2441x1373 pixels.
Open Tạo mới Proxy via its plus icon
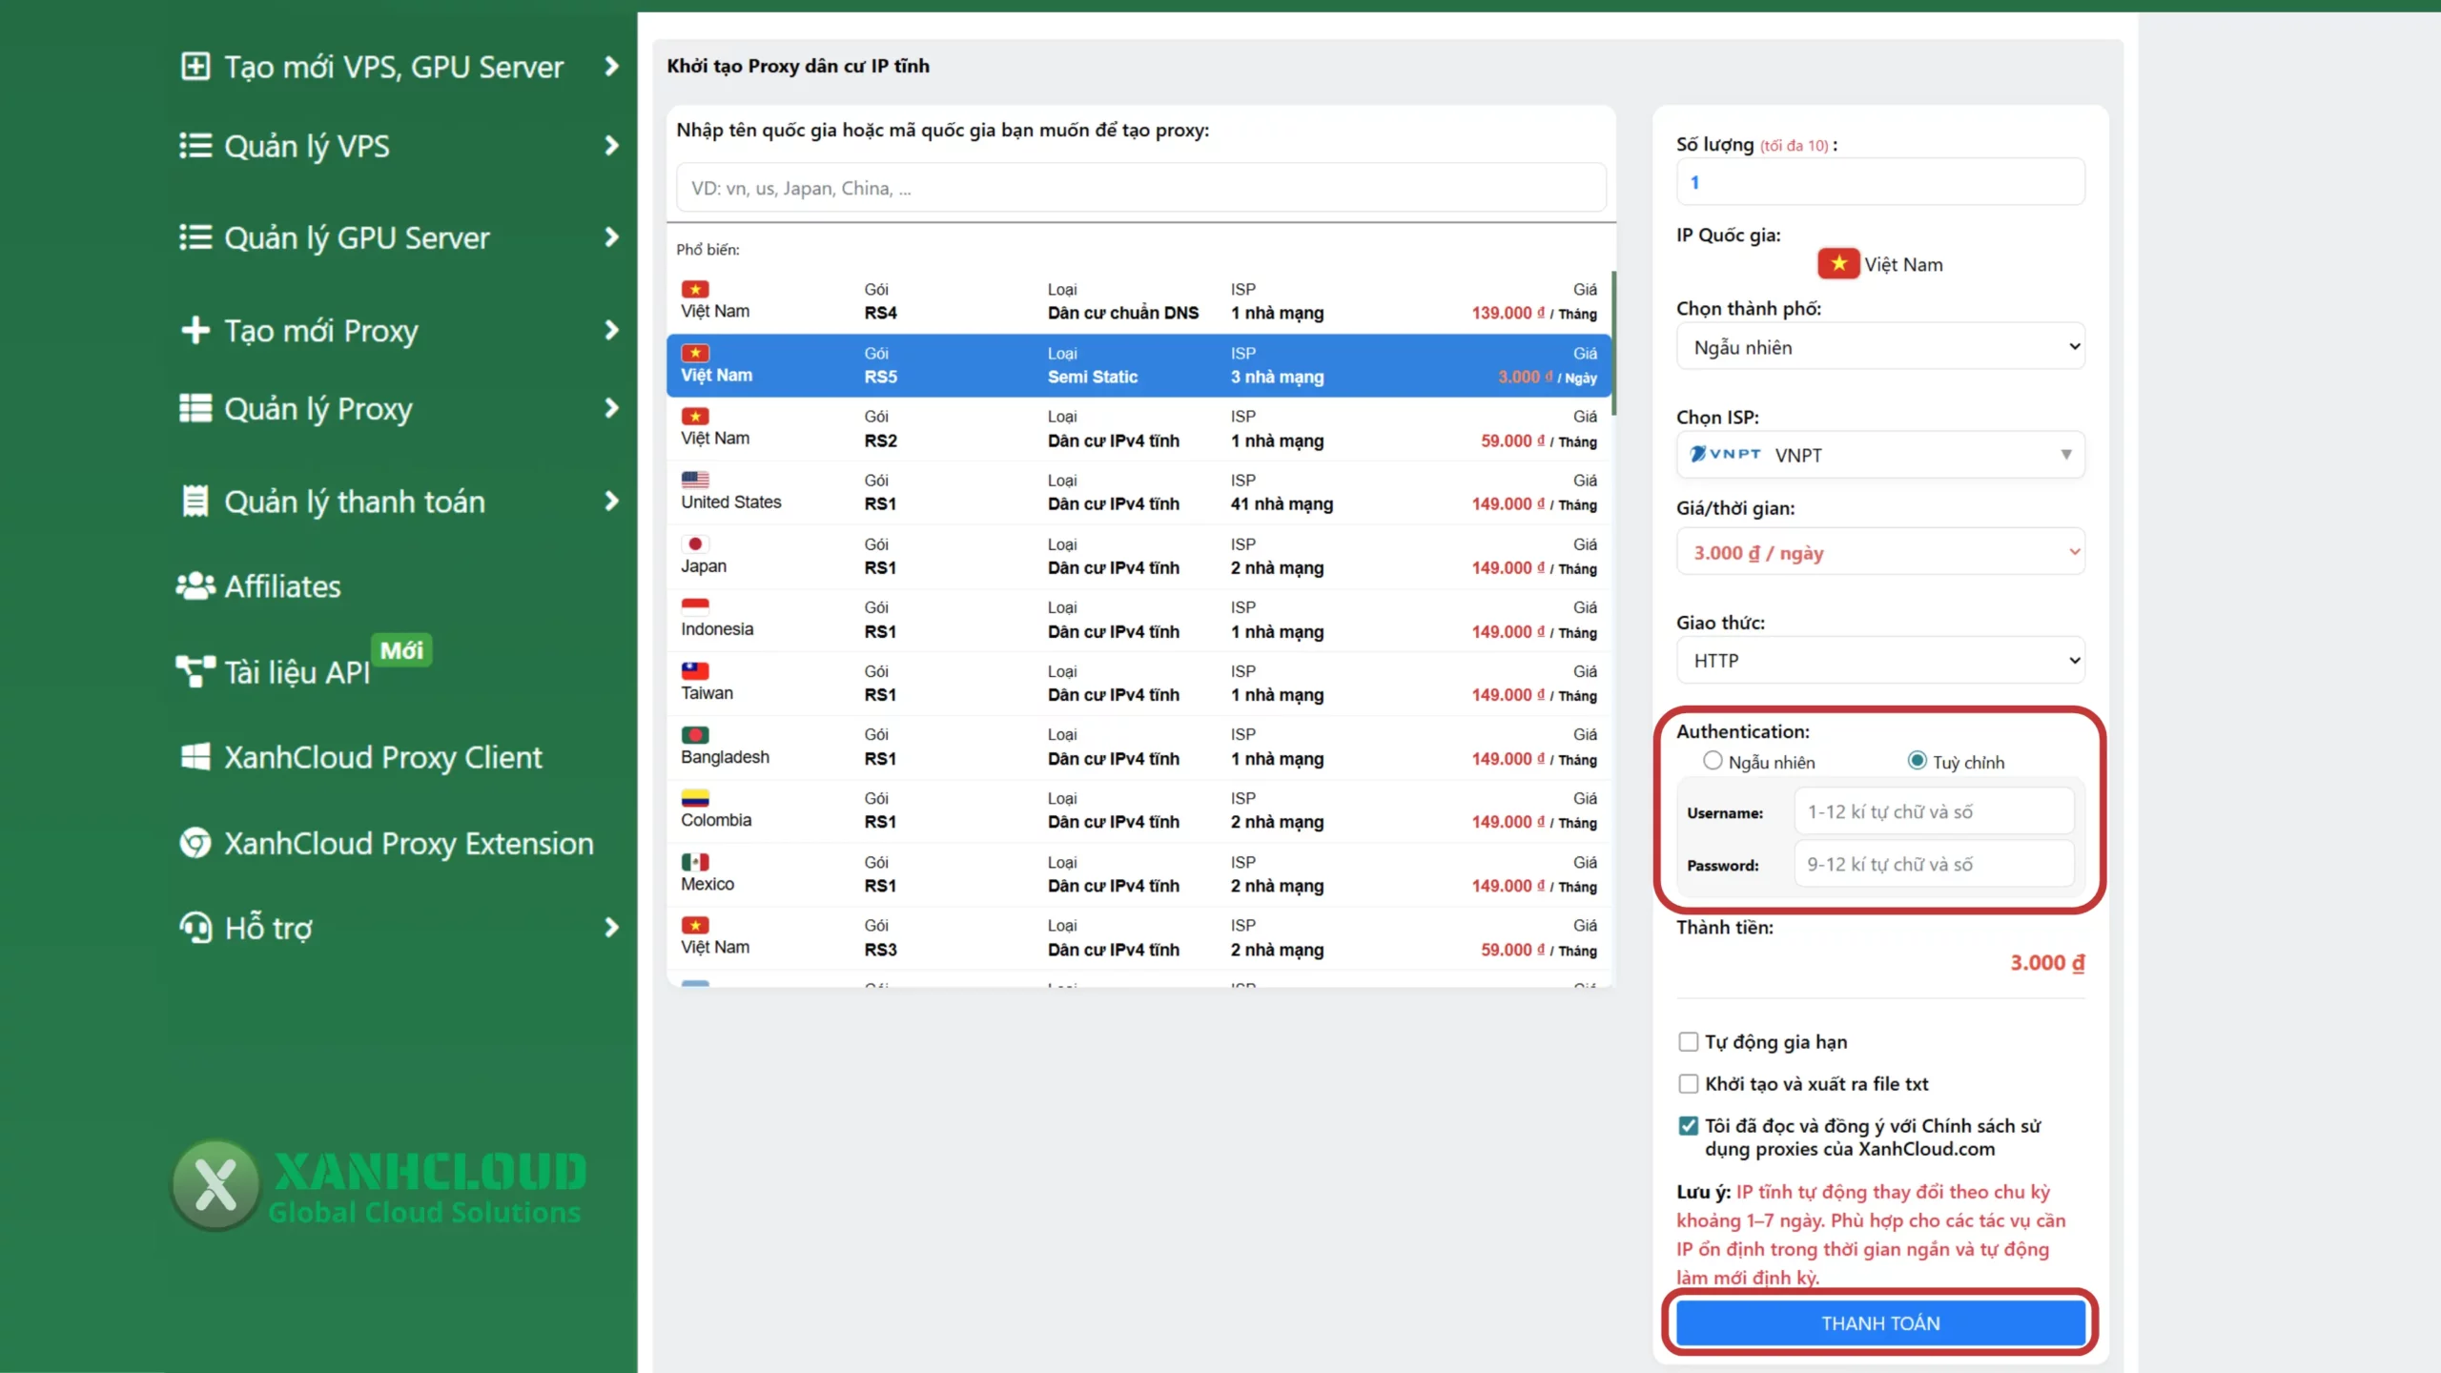tap(195, 330)
